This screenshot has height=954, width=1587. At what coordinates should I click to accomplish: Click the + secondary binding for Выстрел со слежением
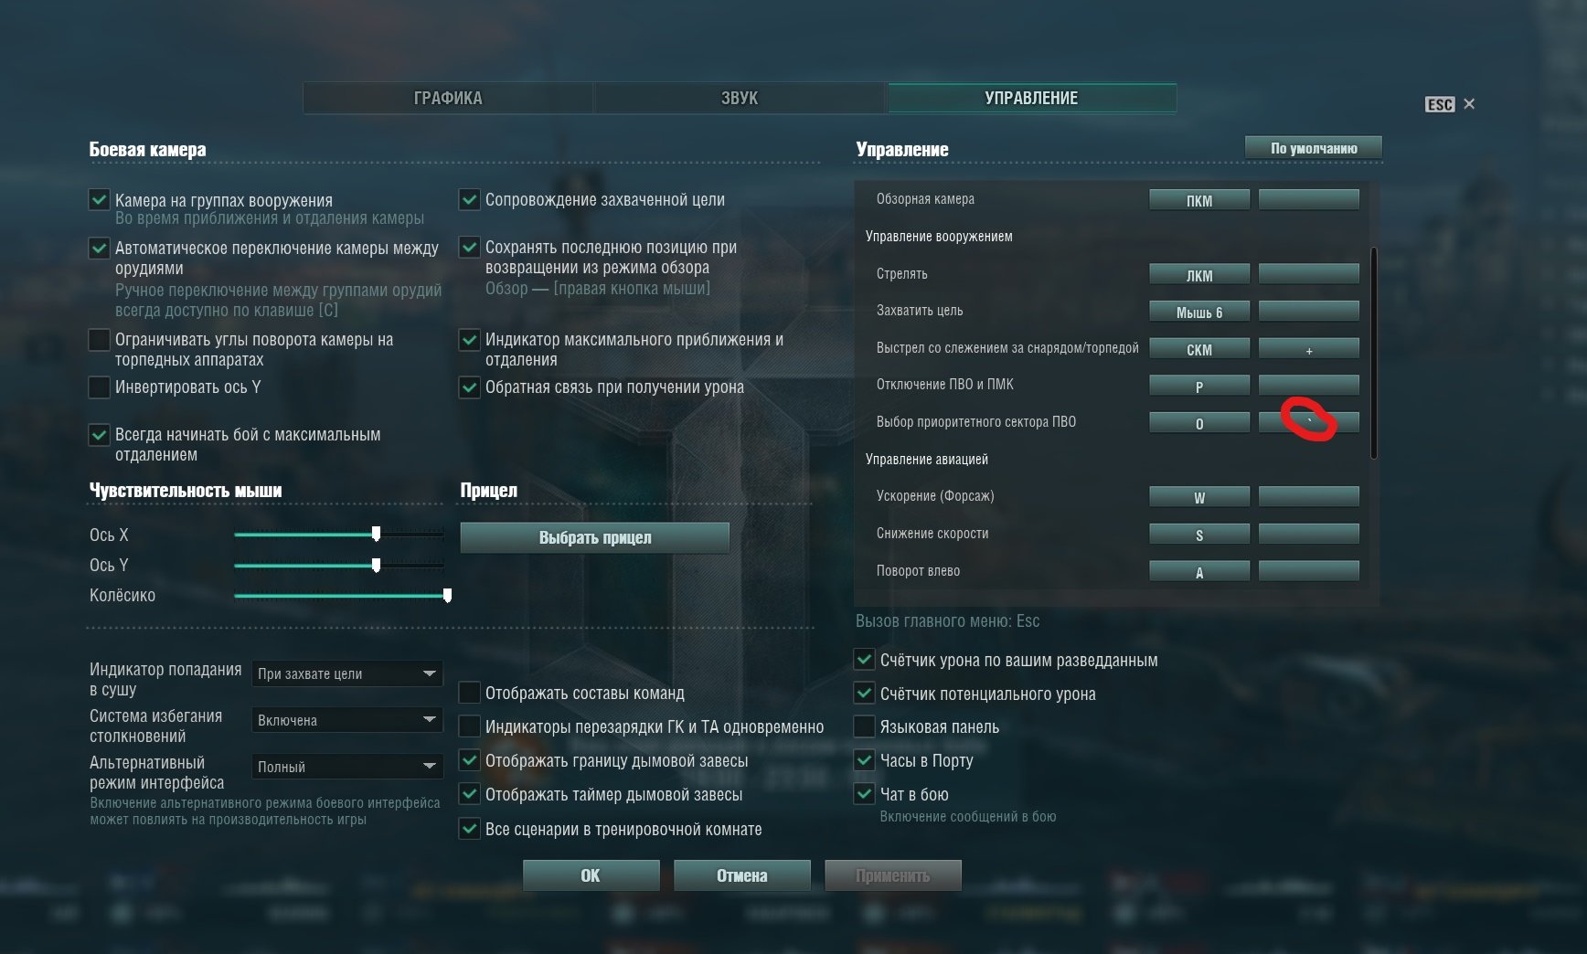(1309, 349)
